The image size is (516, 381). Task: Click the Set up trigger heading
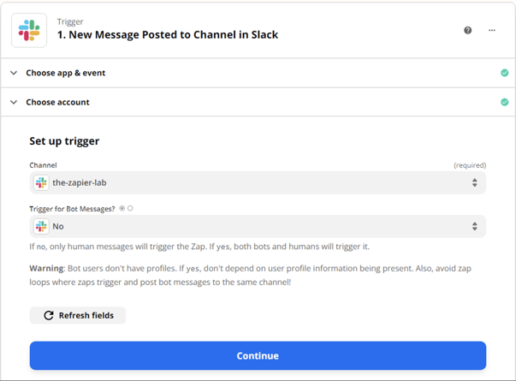(x=64, y=141)
